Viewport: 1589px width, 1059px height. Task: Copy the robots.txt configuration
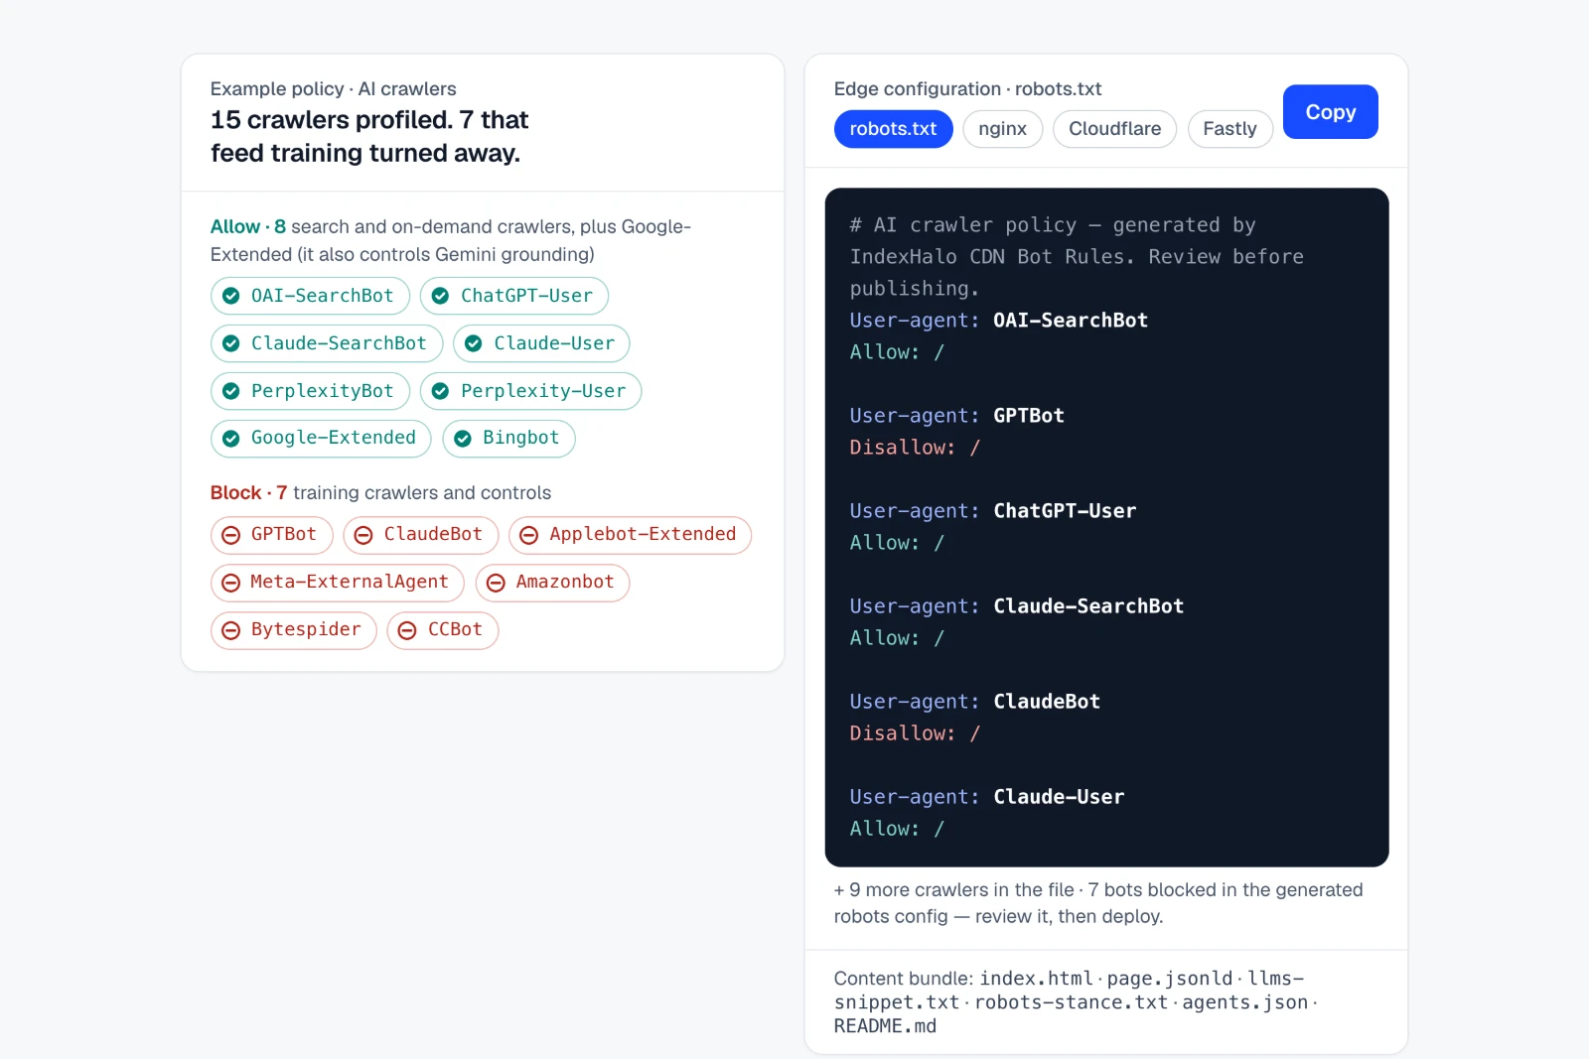pyautogui.click(x=1330, y=112)
